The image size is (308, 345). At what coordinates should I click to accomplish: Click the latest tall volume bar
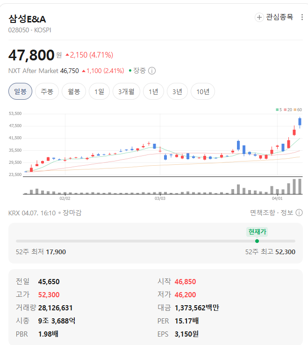point(300,187)
